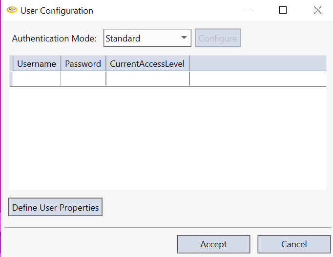
Task: Maximize the User Configuration window
Action: 283,10
